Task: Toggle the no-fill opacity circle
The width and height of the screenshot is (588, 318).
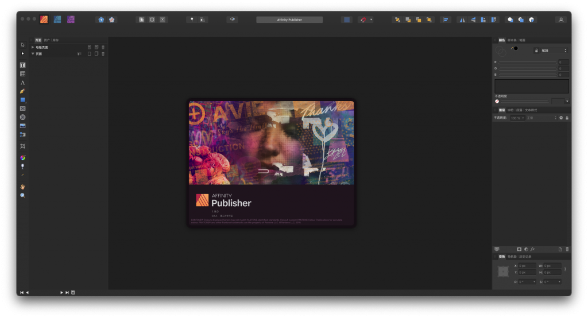Action: [497, 102]
